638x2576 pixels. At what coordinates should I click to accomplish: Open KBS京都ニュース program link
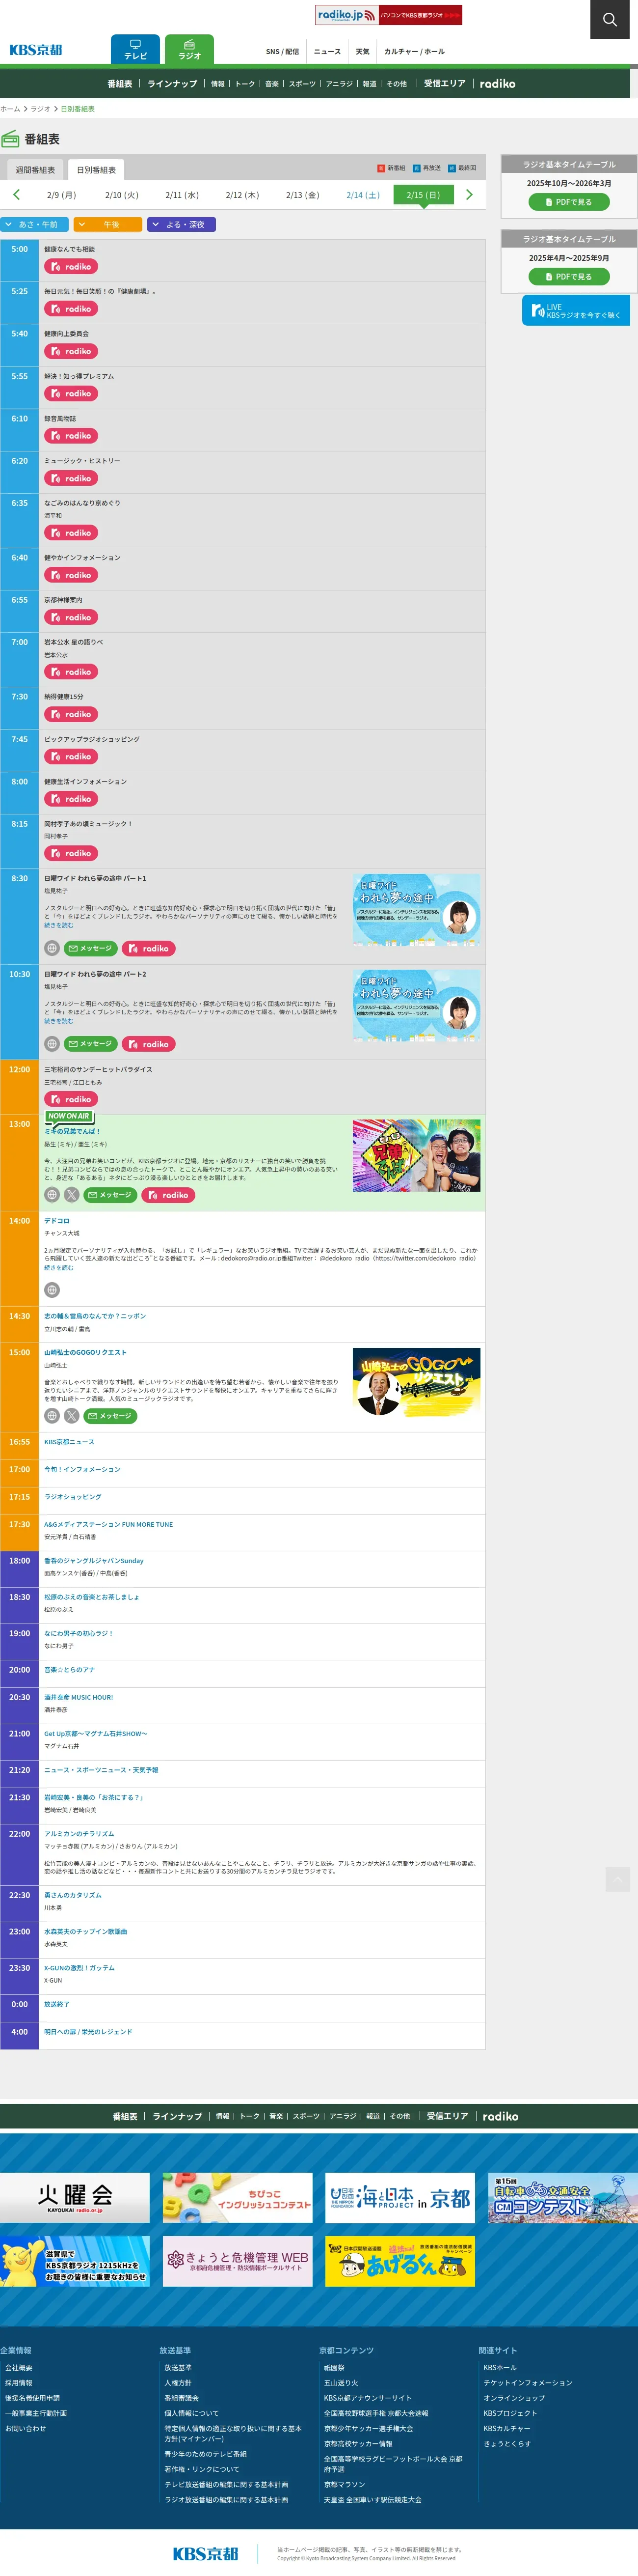click(69, 1442)
